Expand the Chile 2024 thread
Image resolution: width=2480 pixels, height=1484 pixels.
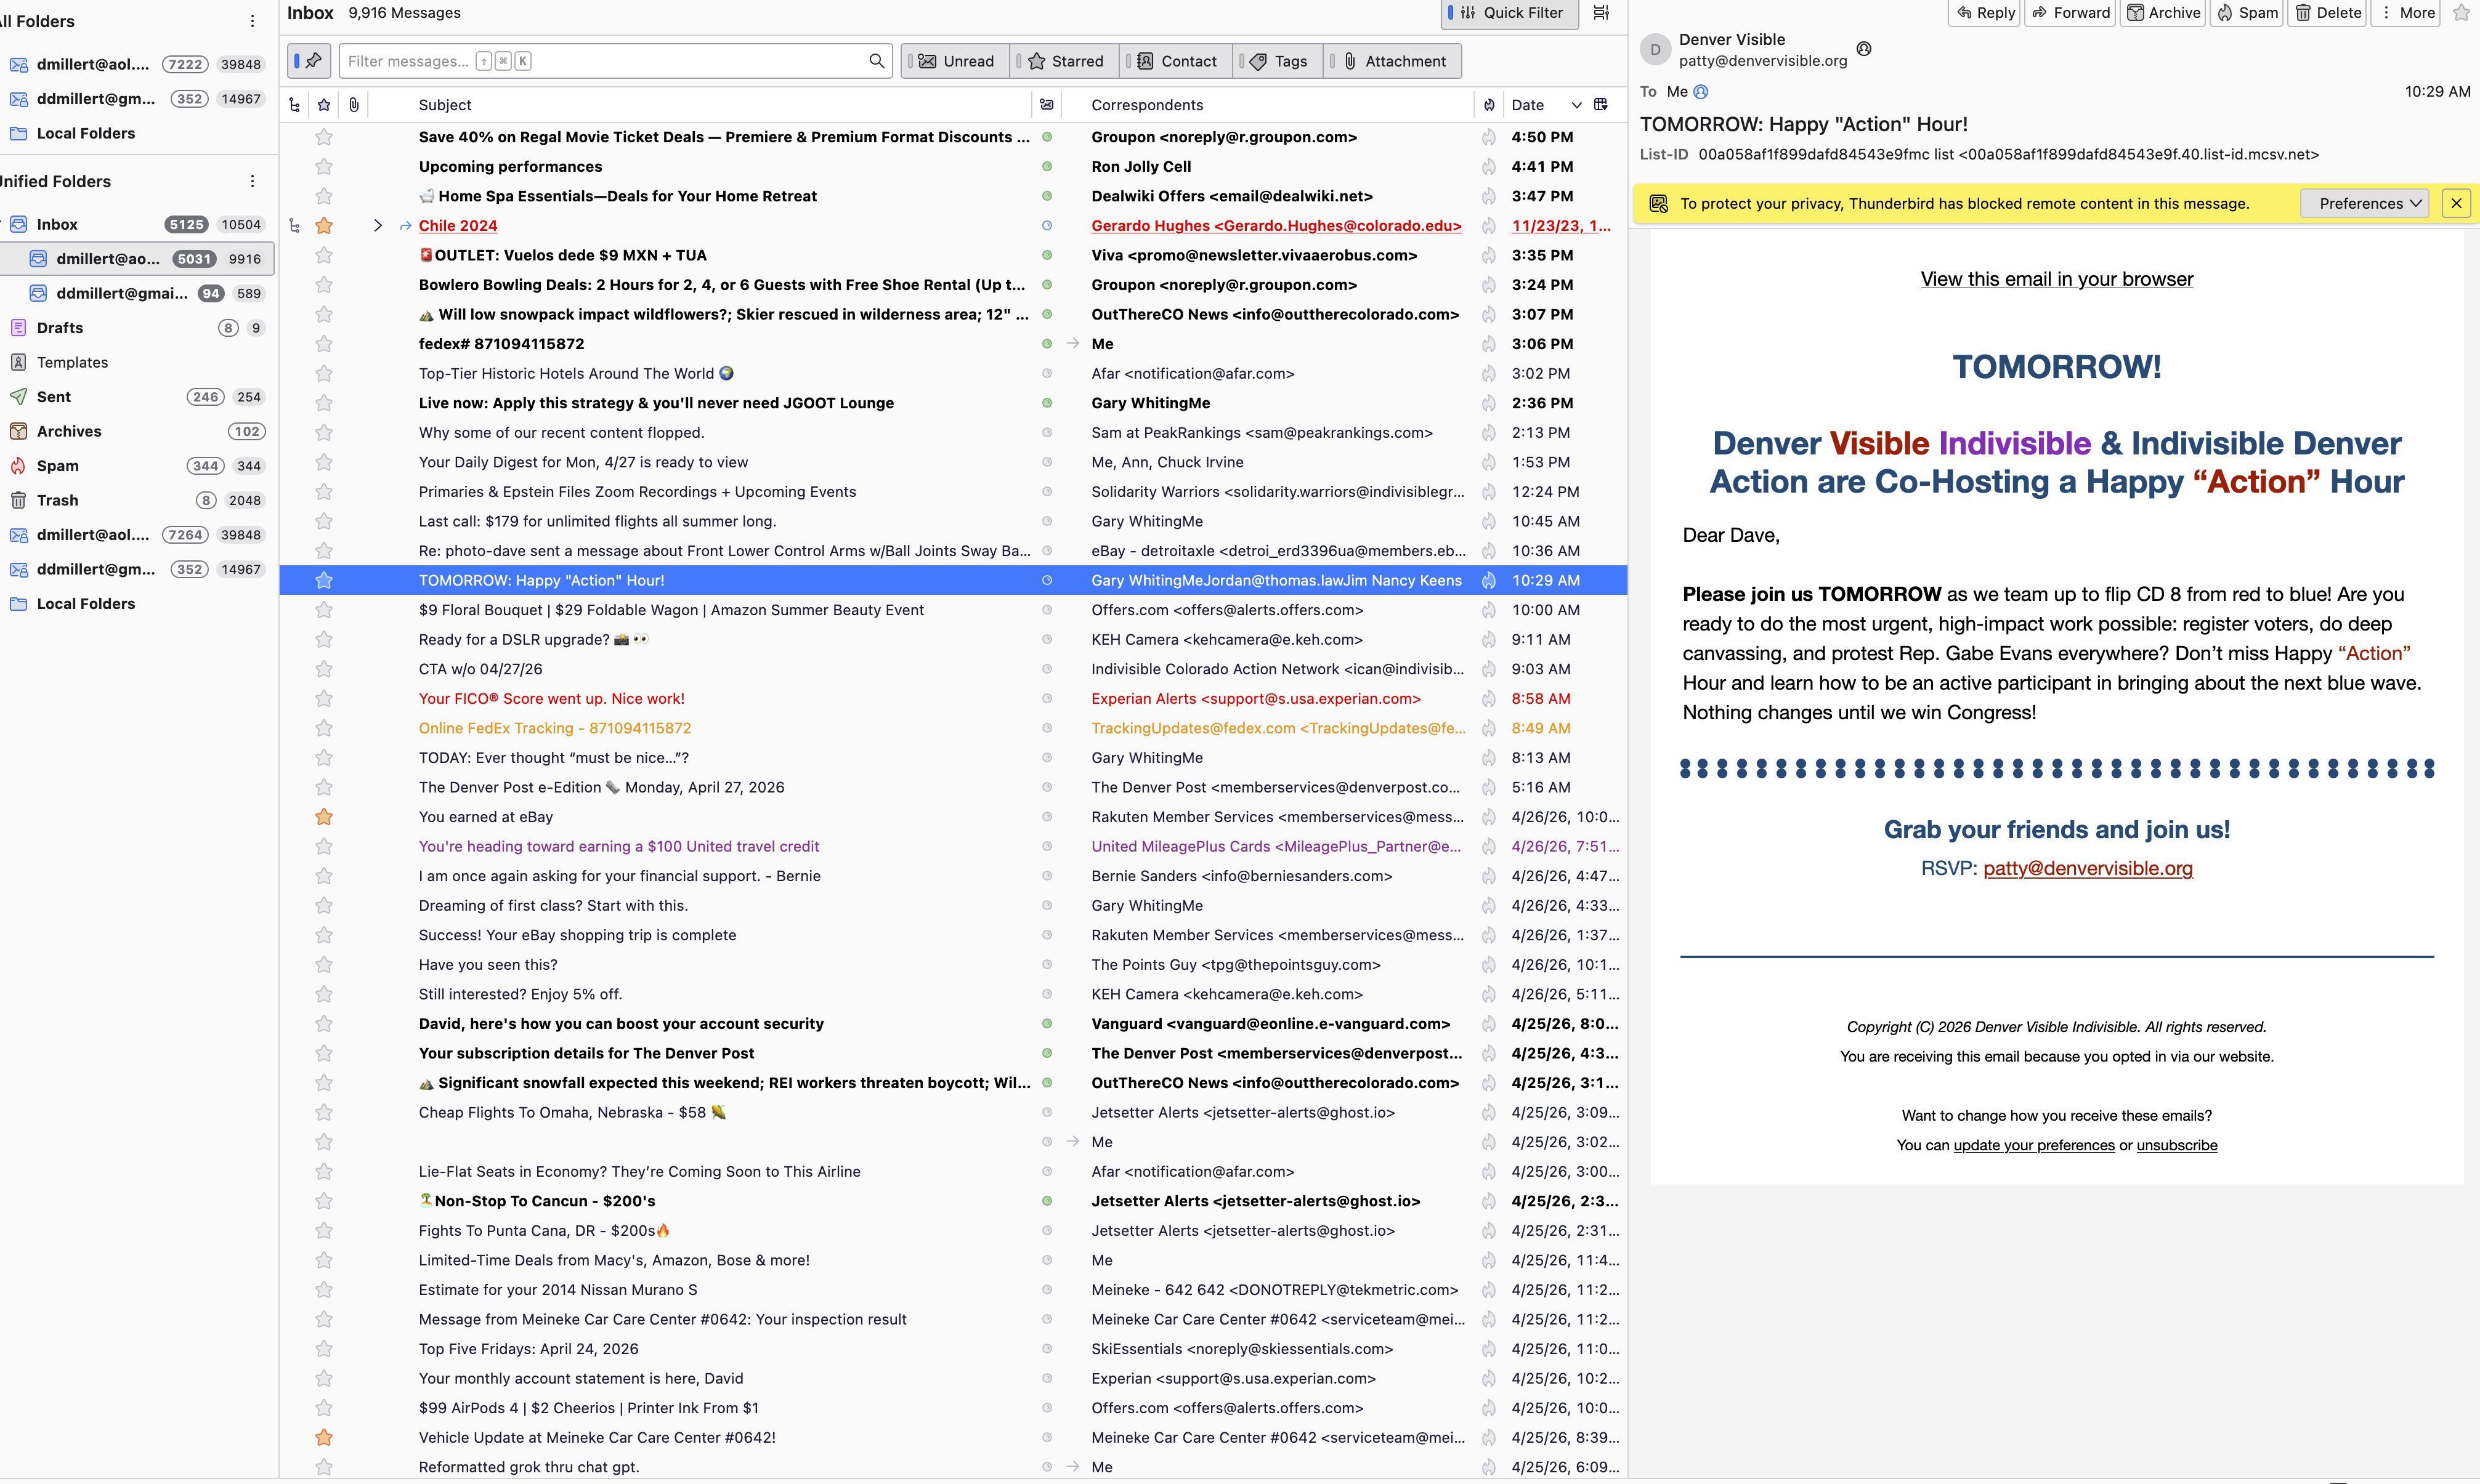coord(377,226)
